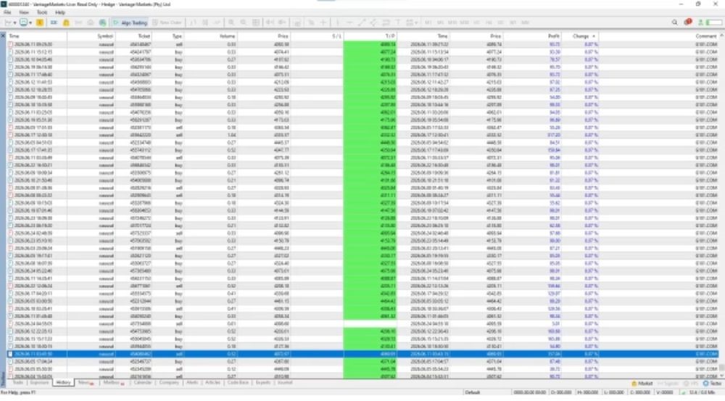This screenshot has width=725, height=401.
Task: Switch to the Mailbox tab
Action: 113,383
